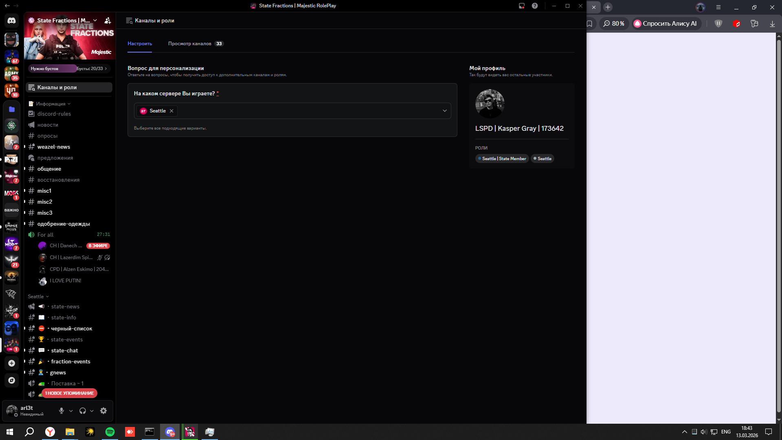Open the weazel-news channel
782x440 pixels.
click(x=54, y=147)
